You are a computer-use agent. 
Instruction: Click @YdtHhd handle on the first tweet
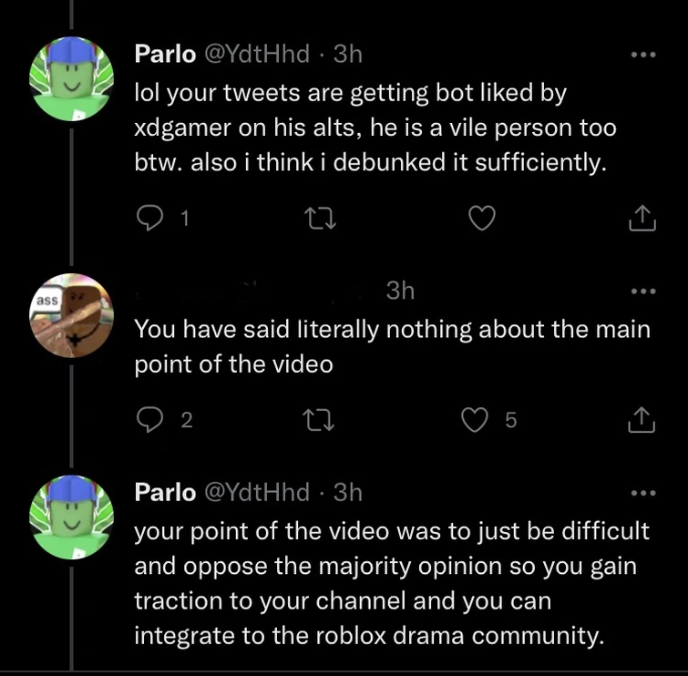click(256, 55)
